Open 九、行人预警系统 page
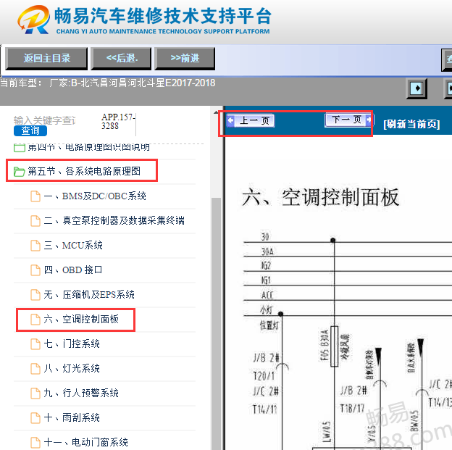This screenshot has height=450, width=452. 81,393
